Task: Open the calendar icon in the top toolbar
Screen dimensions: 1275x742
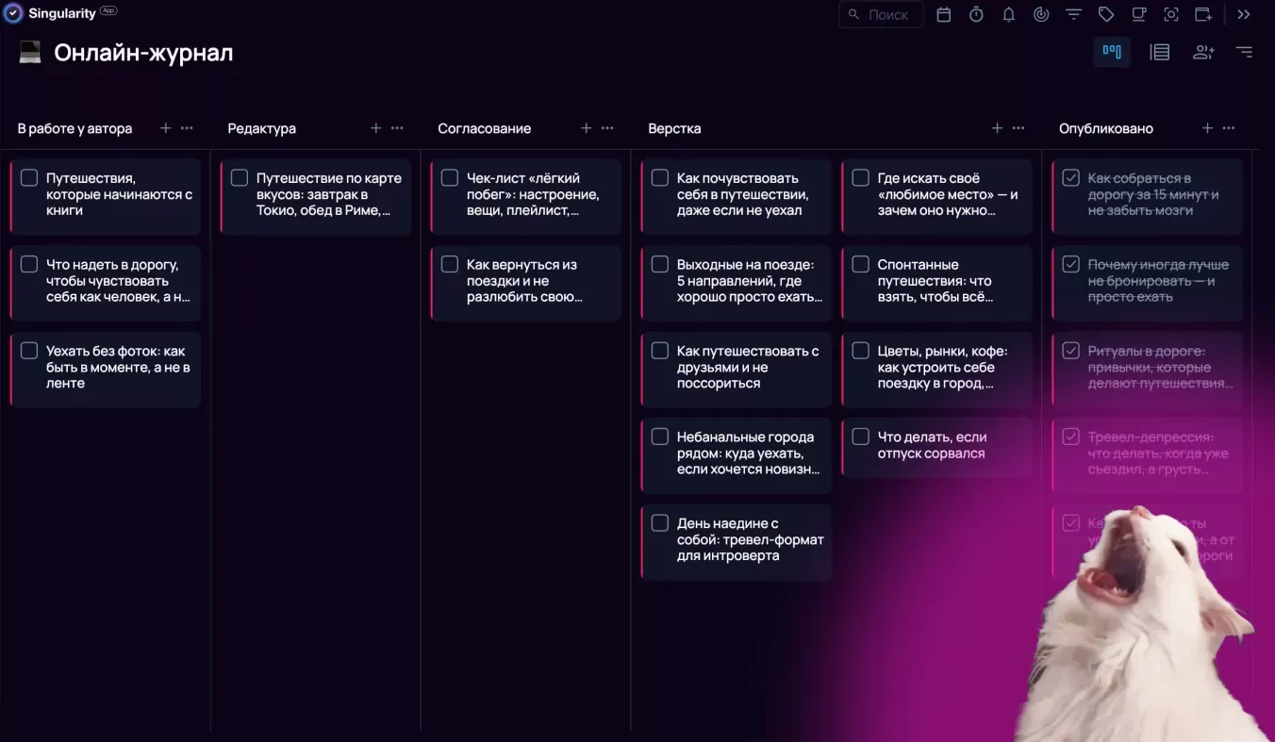Action: pyautogui.click(x=944, y=14)
